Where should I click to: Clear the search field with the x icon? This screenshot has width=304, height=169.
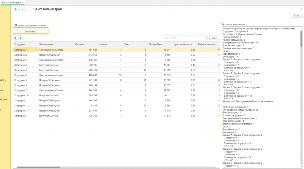(206, 38)
